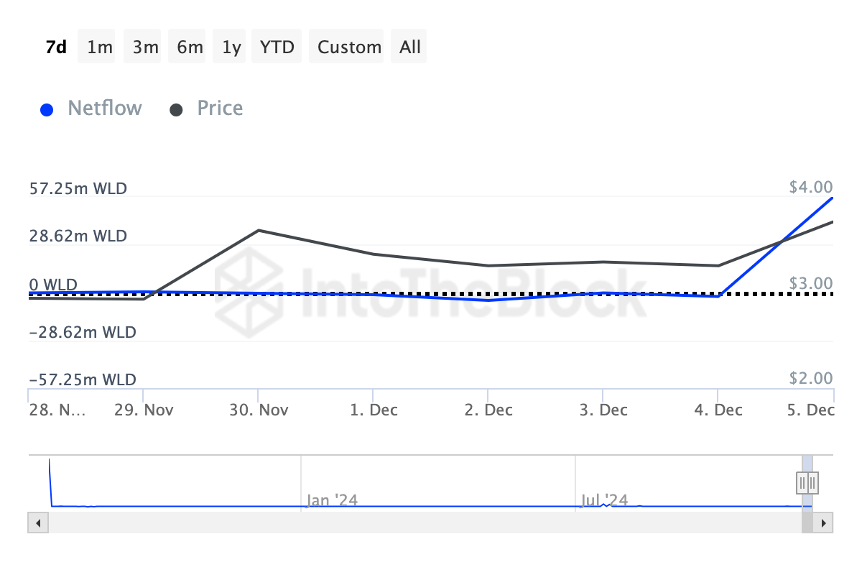Click the dark Price legend dot
Image resolution: width=862 pixels, height=575 pixels.
pos(176,109)
